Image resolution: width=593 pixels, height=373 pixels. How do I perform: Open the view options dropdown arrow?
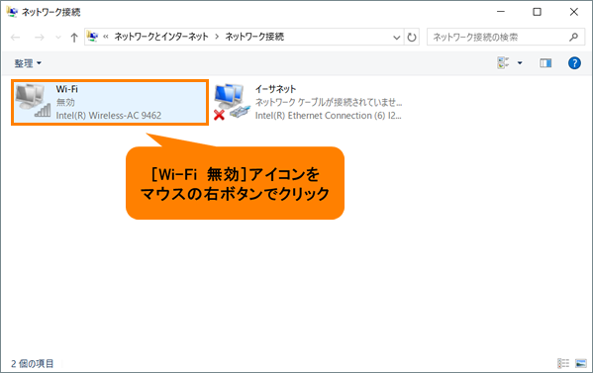pyautogui.click(x=520, y=62)
